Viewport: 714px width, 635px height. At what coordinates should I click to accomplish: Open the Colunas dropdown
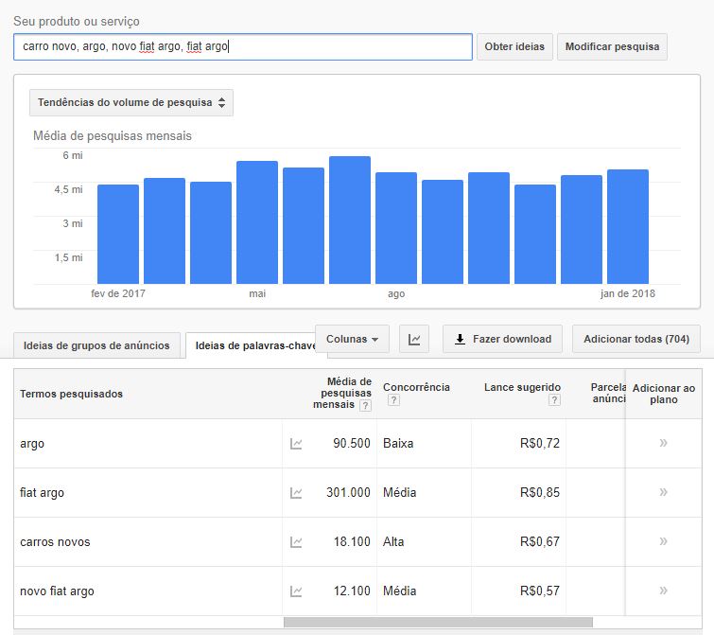(x=352, y=339)
